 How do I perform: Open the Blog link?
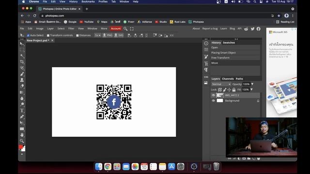[x=232, y=29]
